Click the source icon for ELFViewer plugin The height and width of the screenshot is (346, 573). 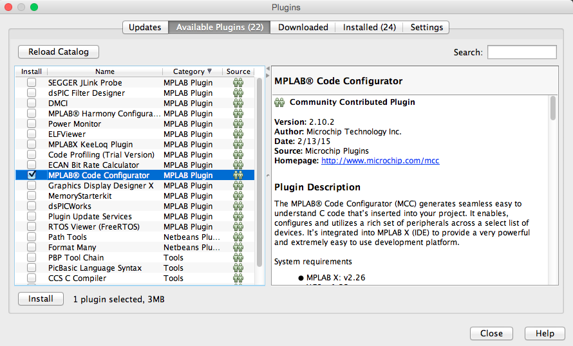(238, 134)
